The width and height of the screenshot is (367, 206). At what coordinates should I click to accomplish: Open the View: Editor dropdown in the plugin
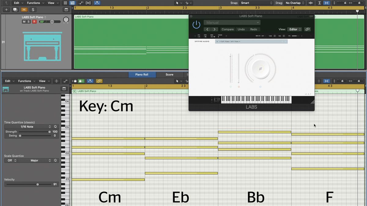[x=294, y=29]
